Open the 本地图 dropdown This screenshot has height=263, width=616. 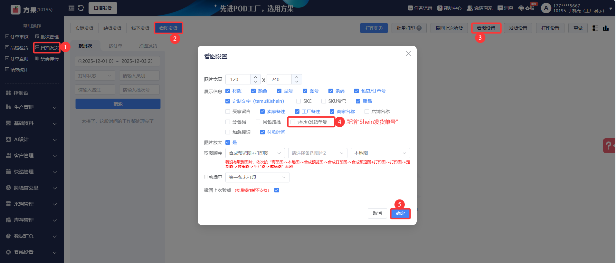[x=380, y=153]
